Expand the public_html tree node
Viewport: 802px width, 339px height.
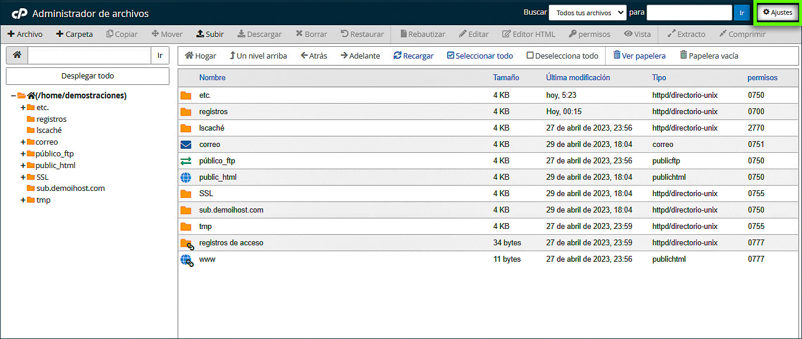pyautogui.click(x=23, y=165)
